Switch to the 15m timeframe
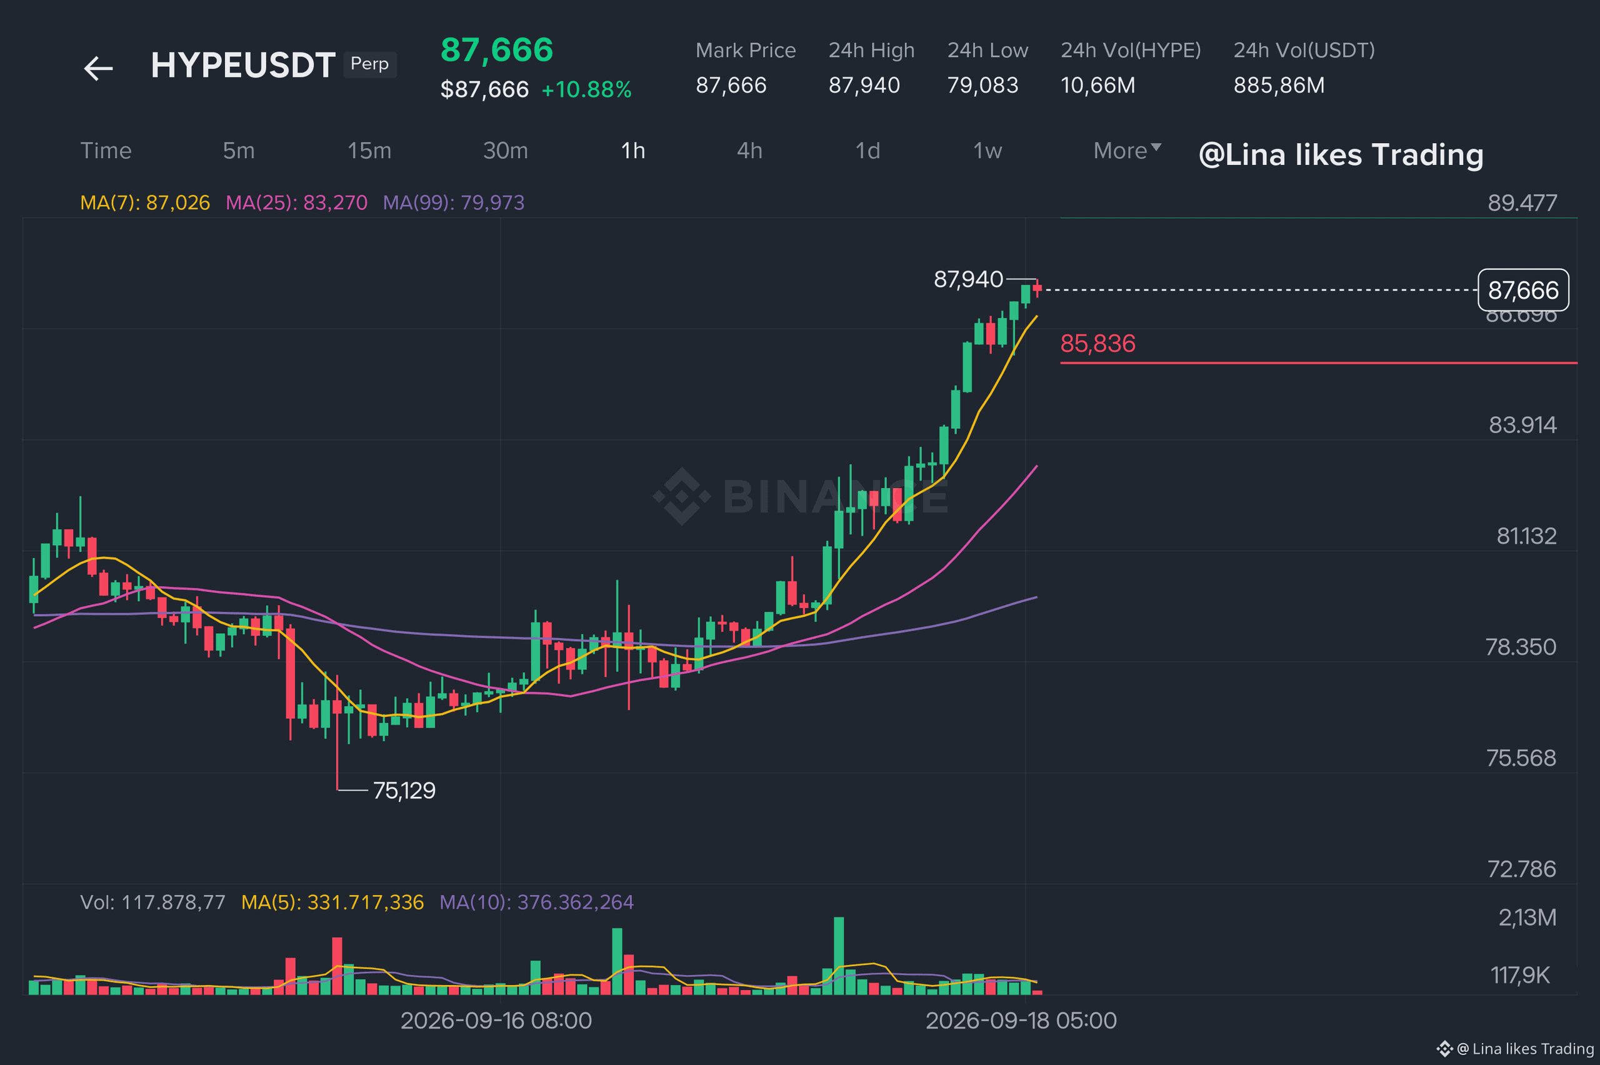Image resolution: width=1600 pixels, height=1065 pixels. tap(369, 151)
